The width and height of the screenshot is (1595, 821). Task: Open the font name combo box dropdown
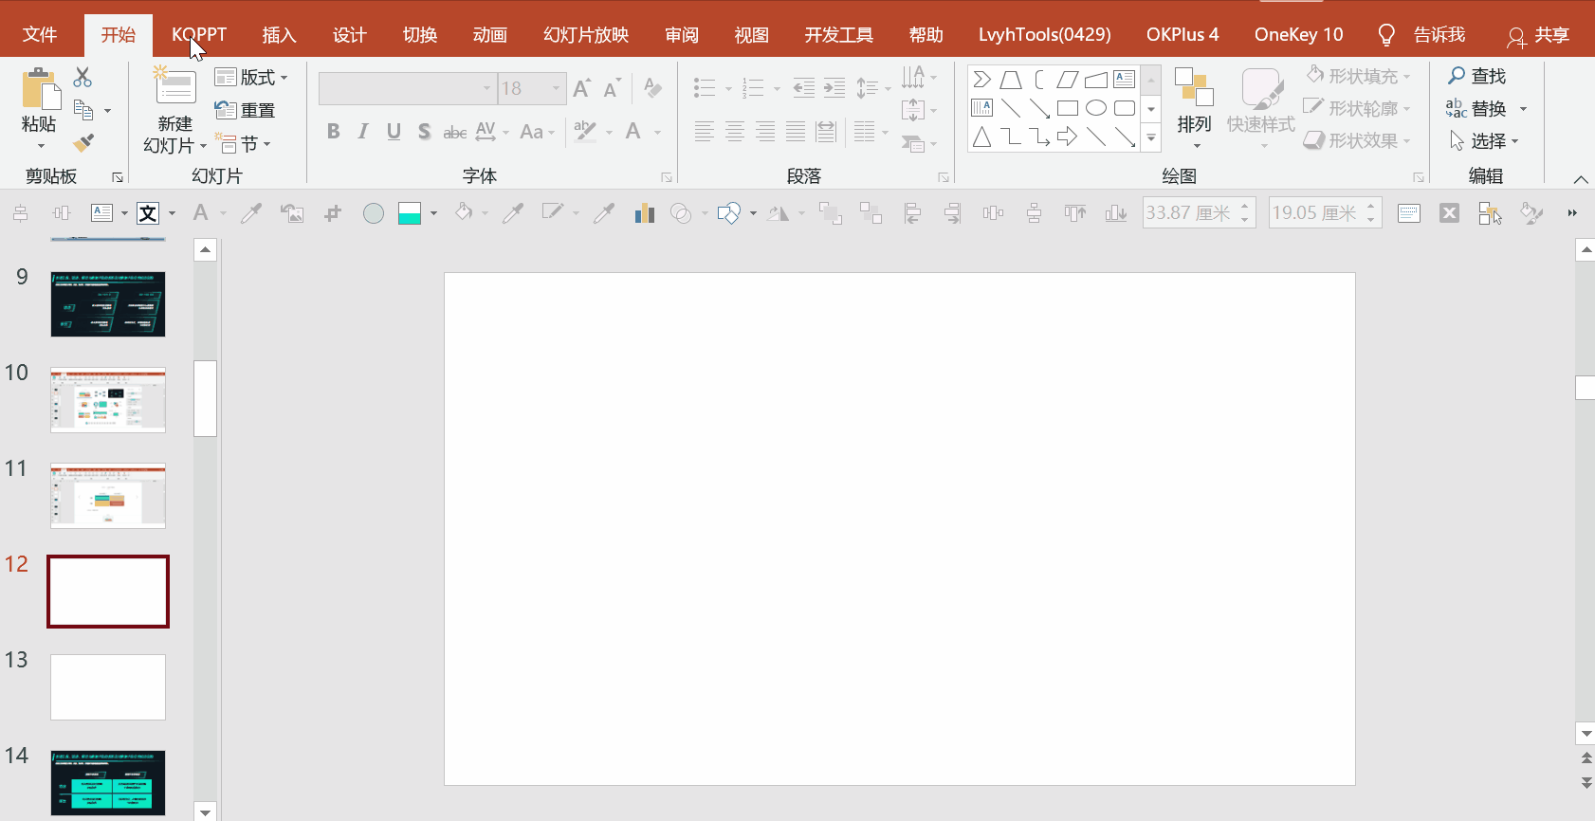coord(486,88)
